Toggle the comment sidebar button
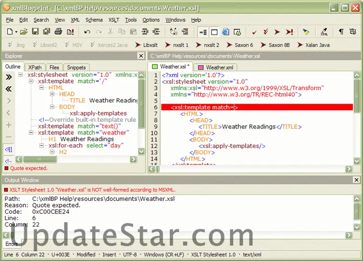 [8, 161]
